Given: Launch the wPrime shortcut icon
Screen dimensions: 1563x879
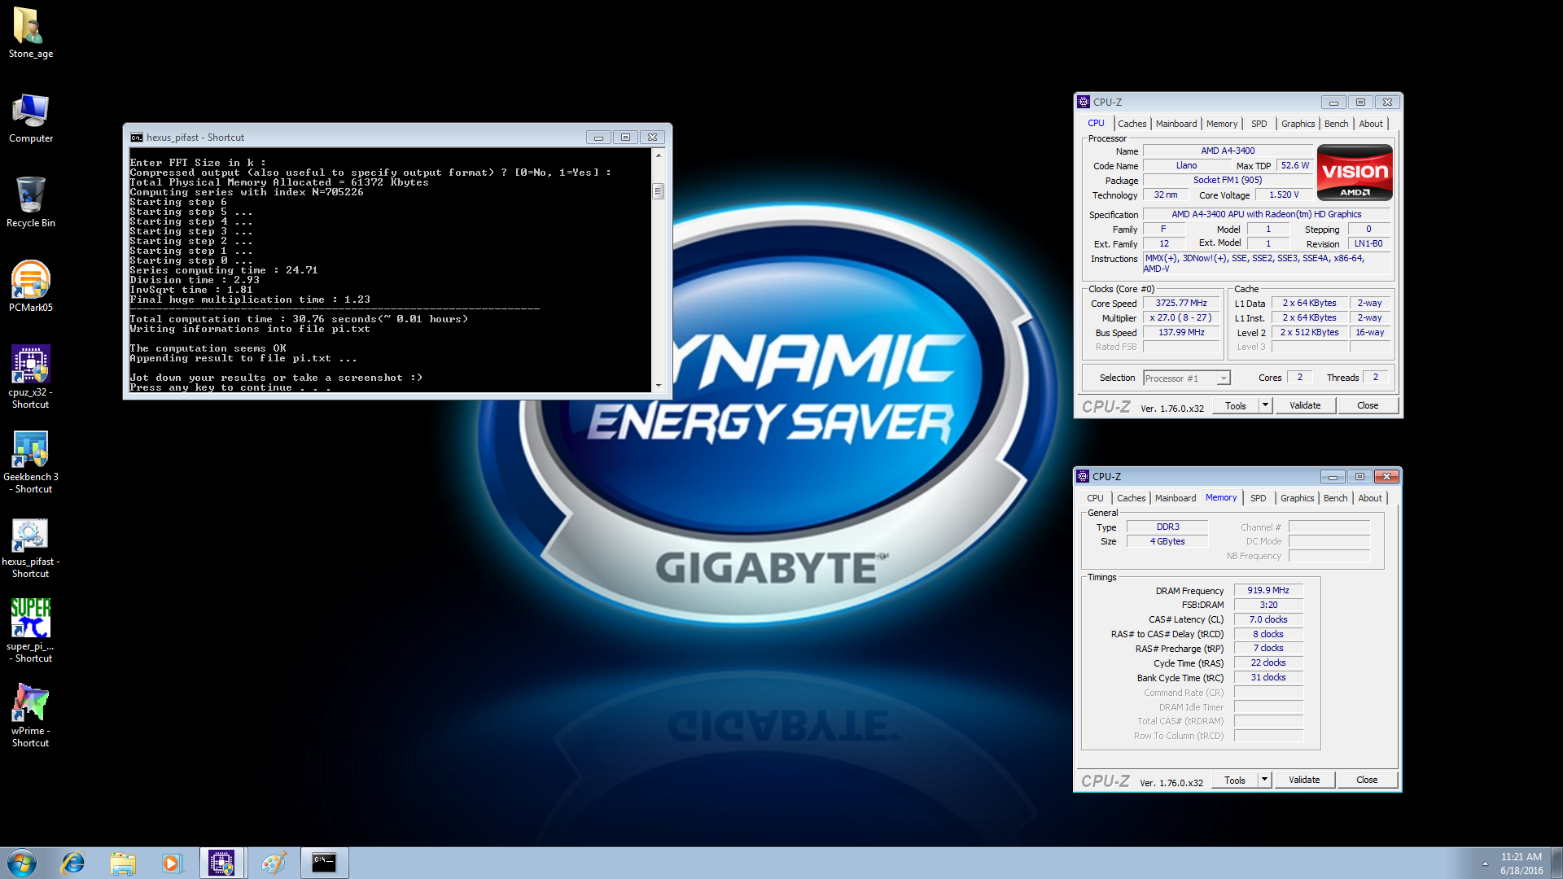Looking at the screenshot, I should pyautogui.click(x=31, y=715).
